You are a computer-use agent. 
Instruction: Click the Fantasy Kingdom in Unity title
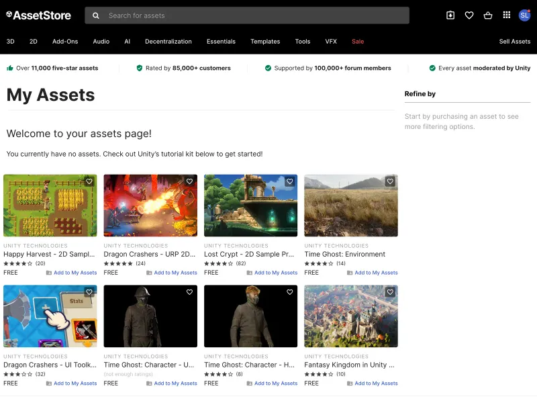click(x=349, y=365)
